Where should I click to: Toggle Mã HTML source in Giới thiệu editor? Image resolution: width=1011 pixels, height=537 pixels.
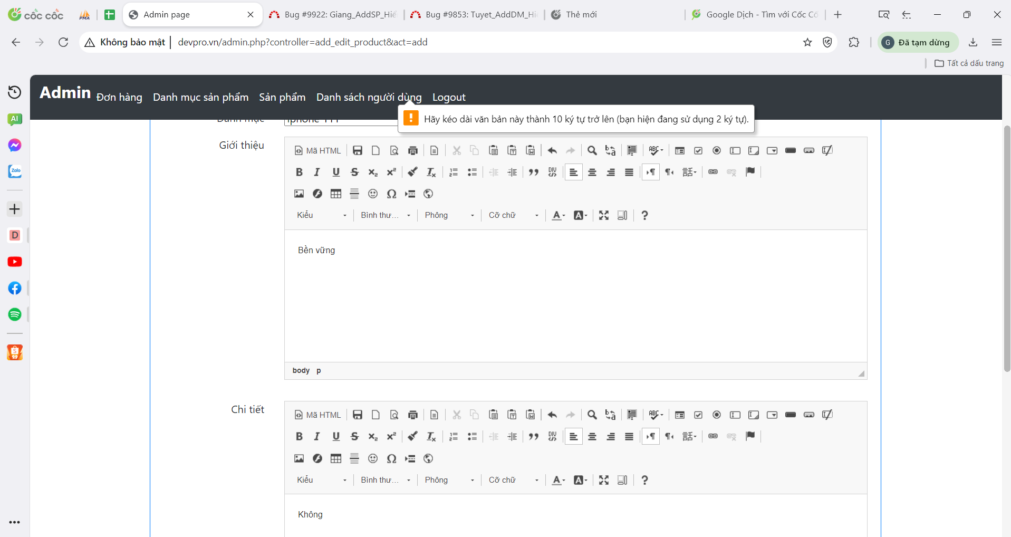(318, 150)
